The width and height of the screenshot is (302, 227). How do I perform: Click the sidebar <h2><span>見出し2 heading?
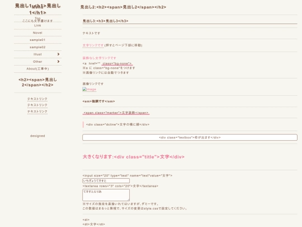37,82
